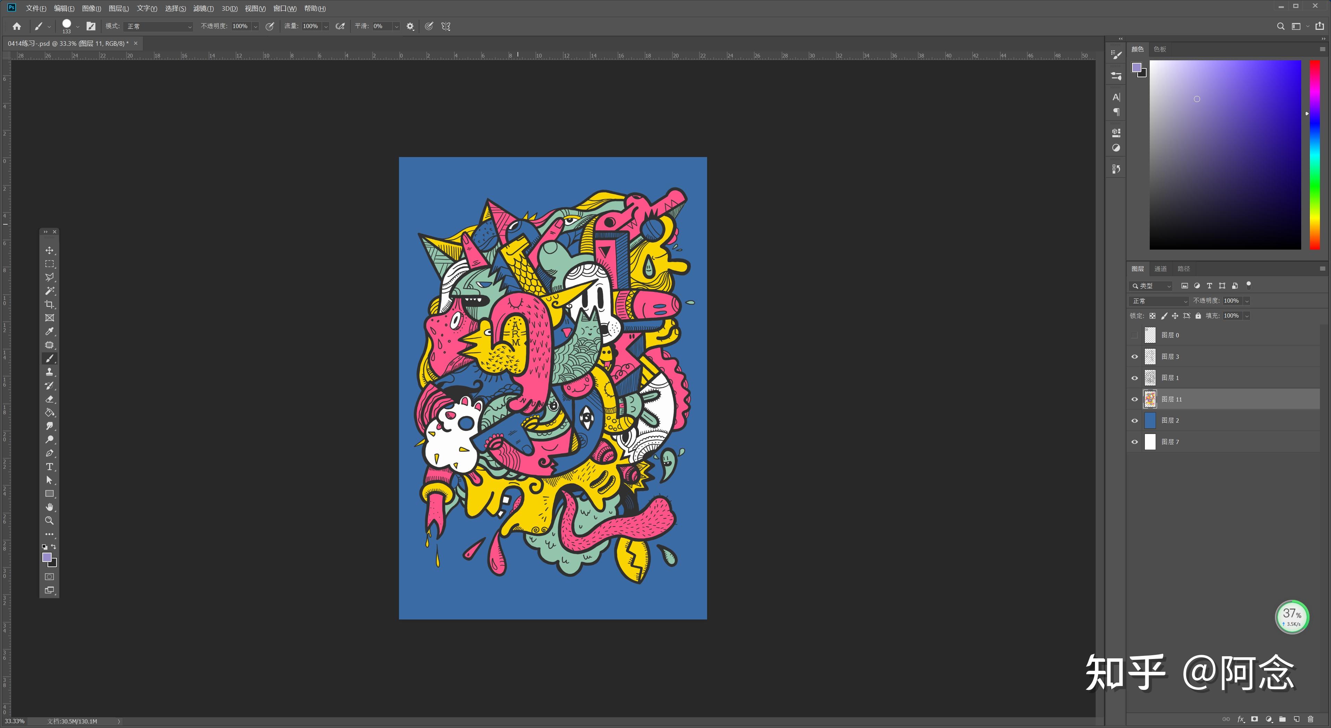Screen dimensions: 1331x728
Task: Open the 窗口 menu
Action: click(x=285, y=8)
